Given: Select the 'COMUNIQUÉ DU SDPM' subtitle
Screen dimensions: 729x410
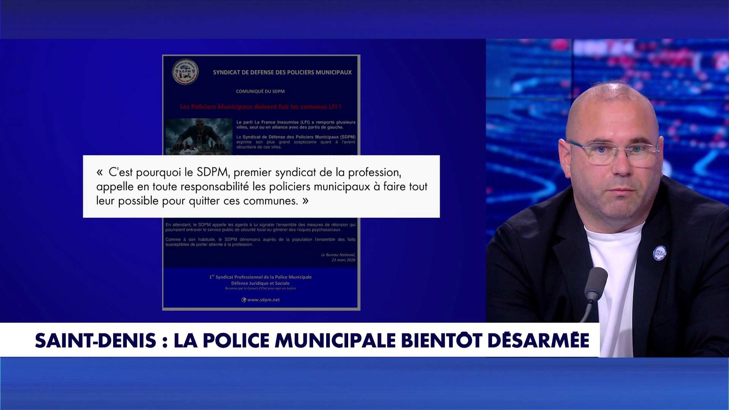Looking at the screenshot, I should [260, 91].
